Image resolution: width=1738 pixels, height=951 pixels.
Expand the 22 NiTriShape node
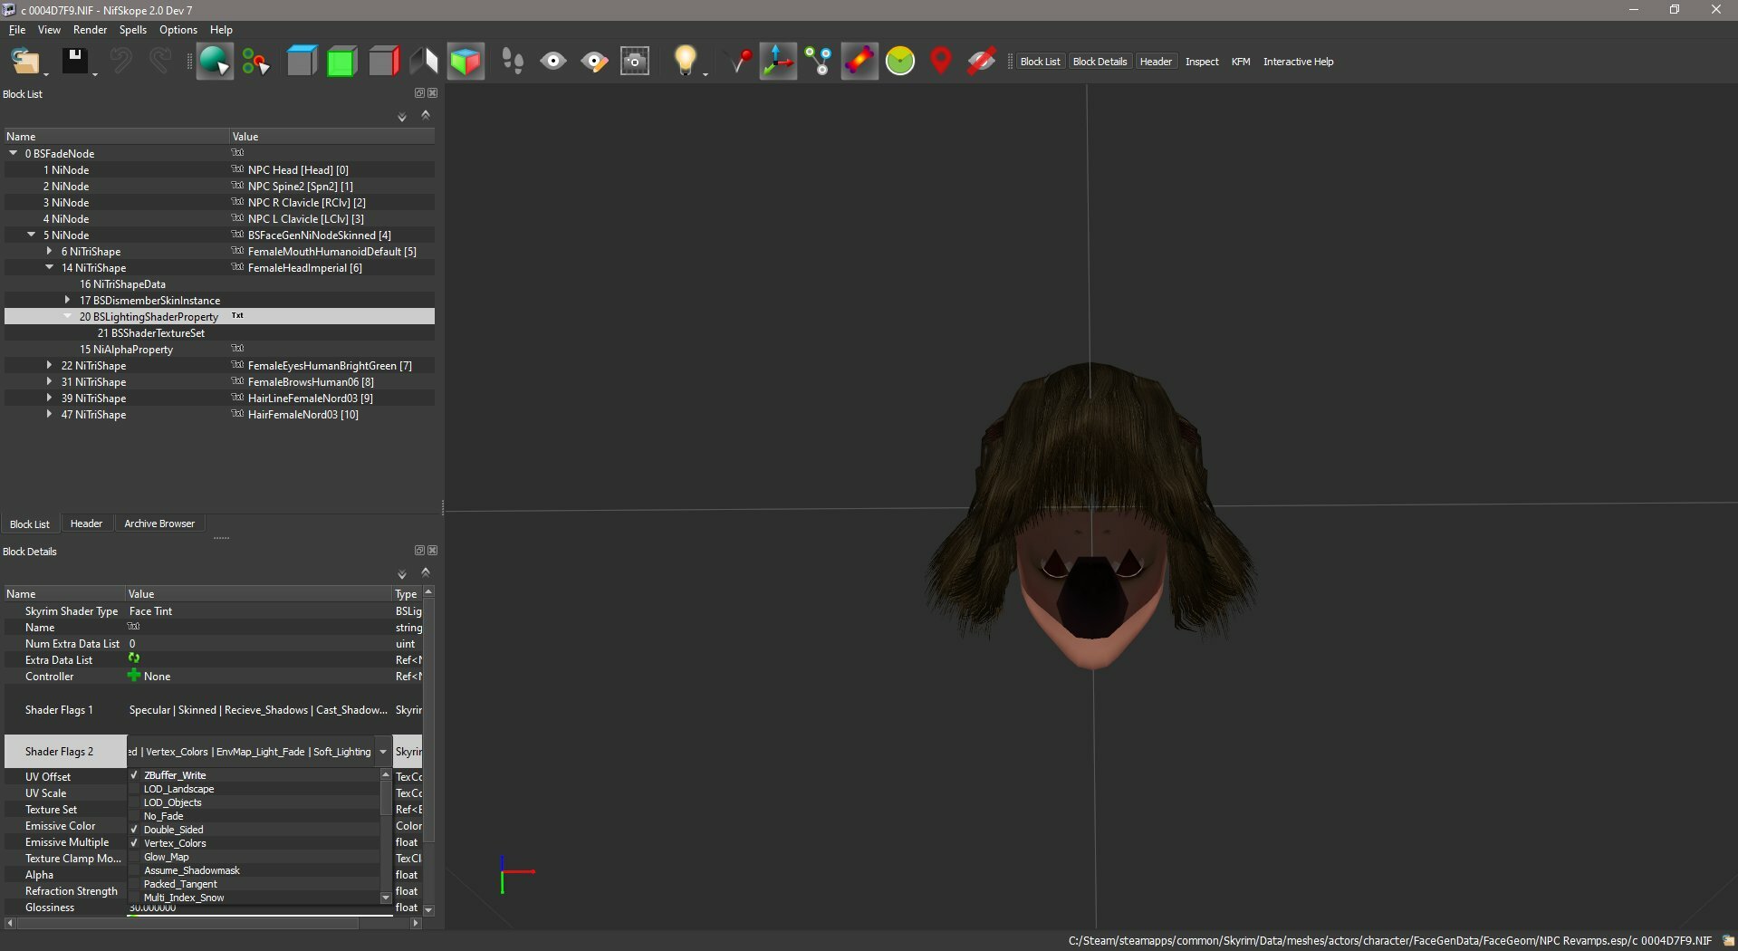[x=50, y=365]
